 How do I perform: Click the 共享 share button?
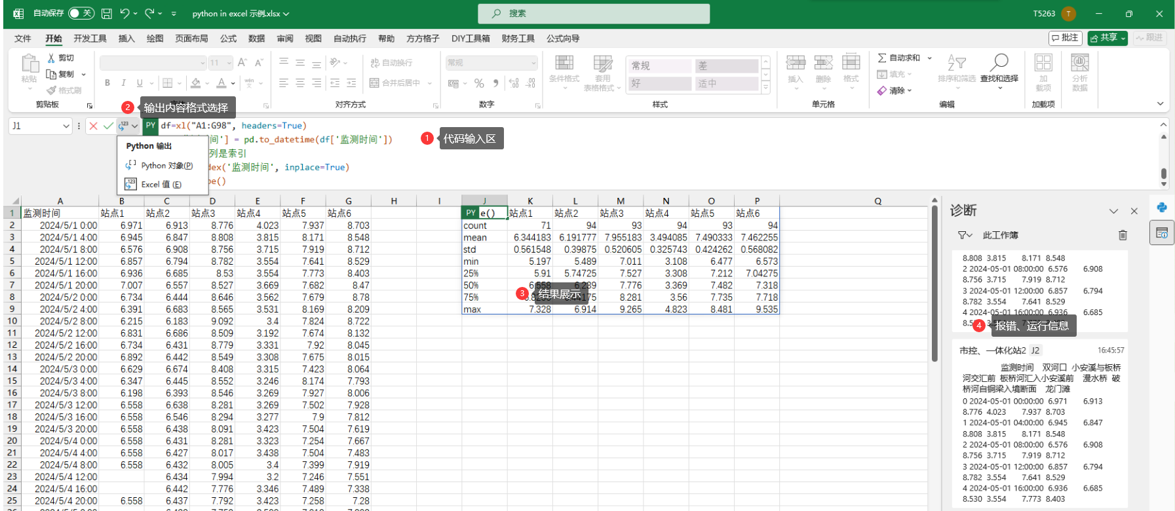tap(1108, 38)
